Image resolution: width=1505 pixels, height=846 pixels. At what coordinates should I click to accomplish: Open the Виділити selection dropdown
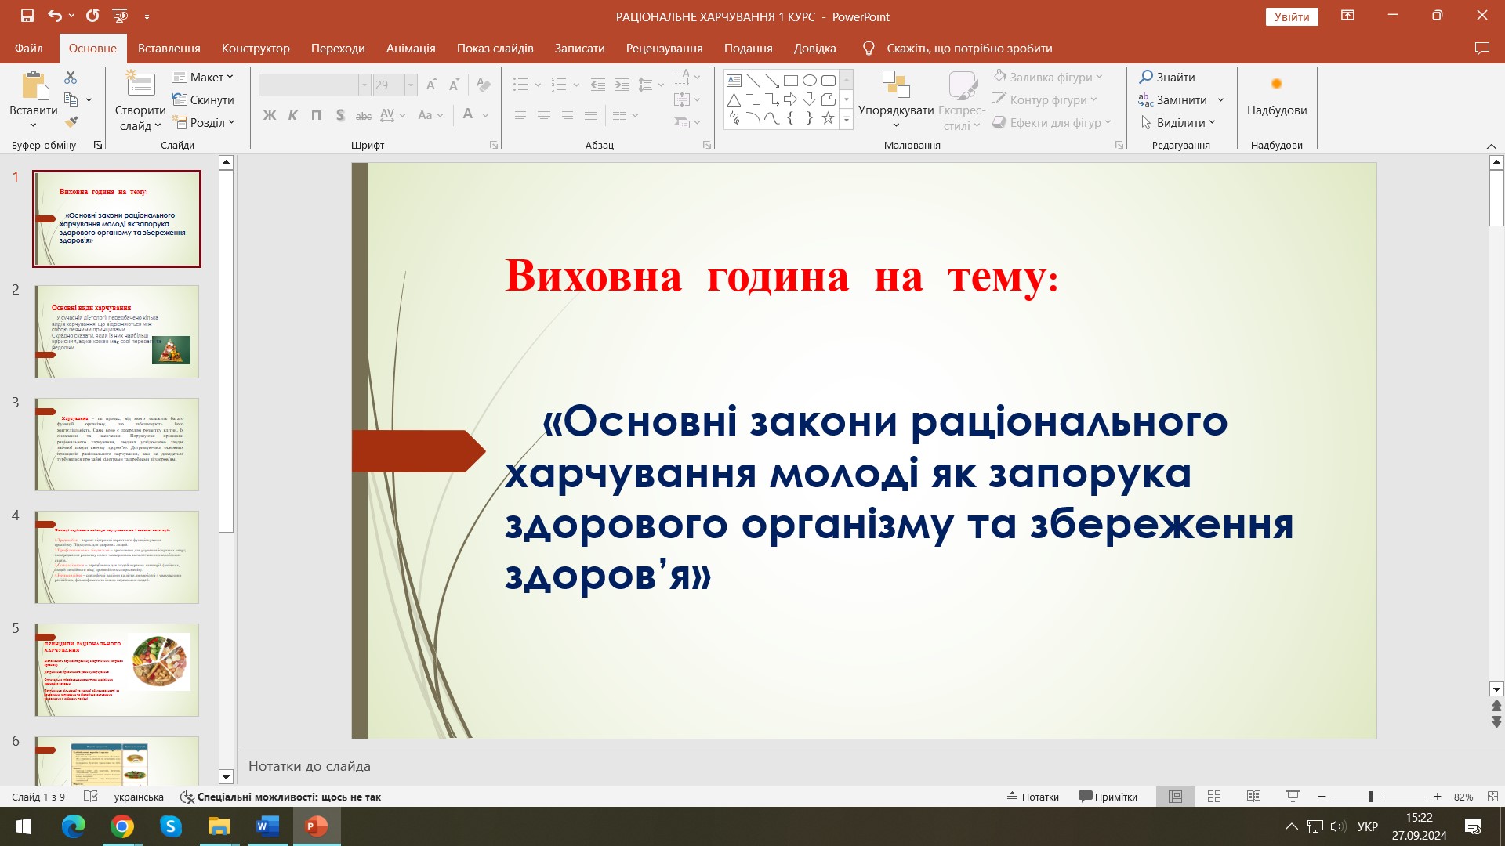pos(1179,122)
